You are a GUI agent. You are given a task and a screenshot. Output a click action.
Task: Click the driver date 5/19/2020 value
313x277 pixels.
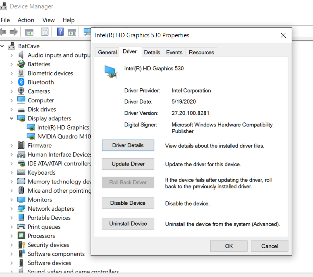[x=184, y=102]
